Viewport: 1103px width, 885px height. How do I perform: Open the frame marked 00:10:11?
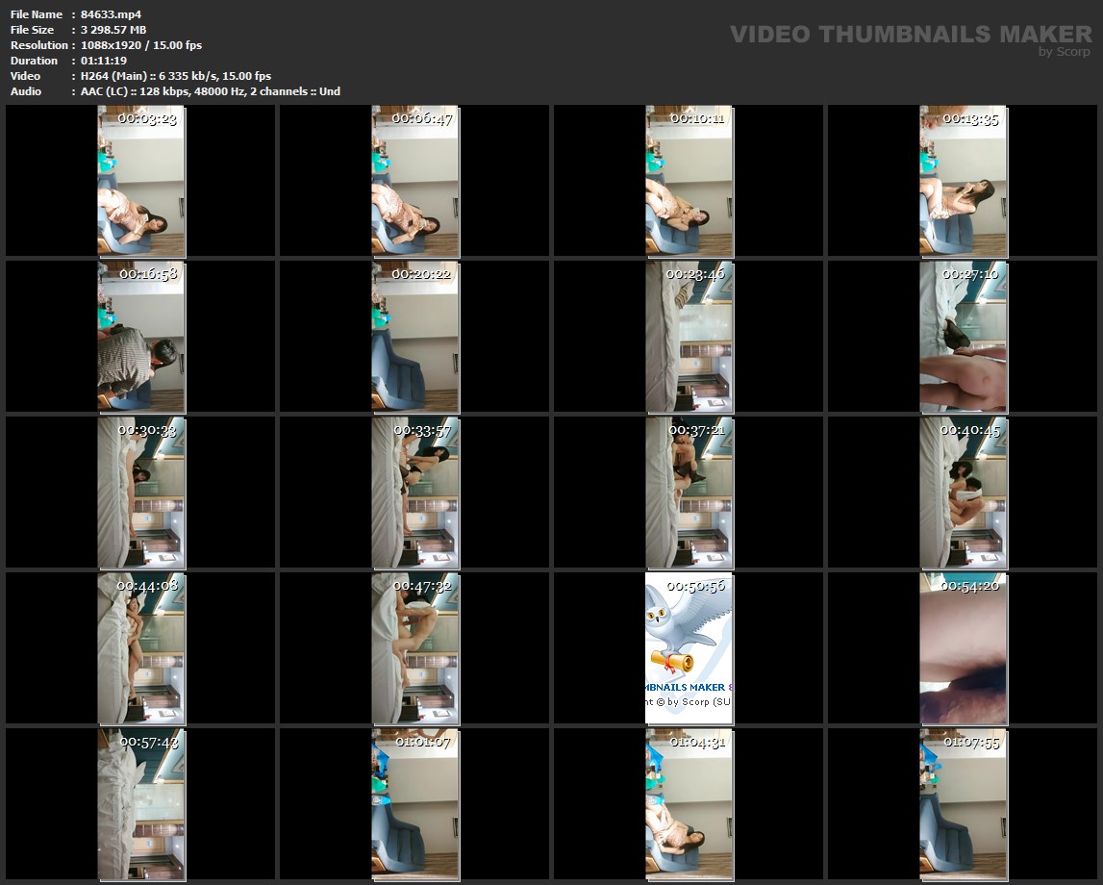689,181
